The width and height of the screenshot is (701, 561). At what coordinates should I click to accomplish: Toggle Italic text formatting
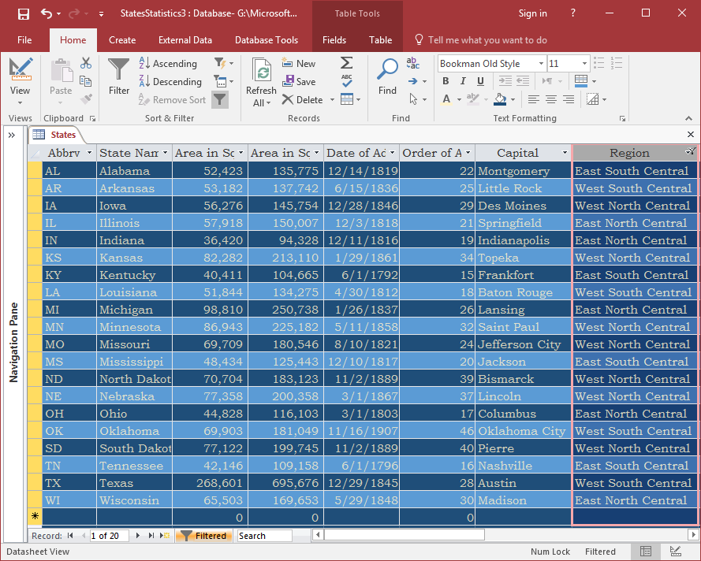coord(463,81)
